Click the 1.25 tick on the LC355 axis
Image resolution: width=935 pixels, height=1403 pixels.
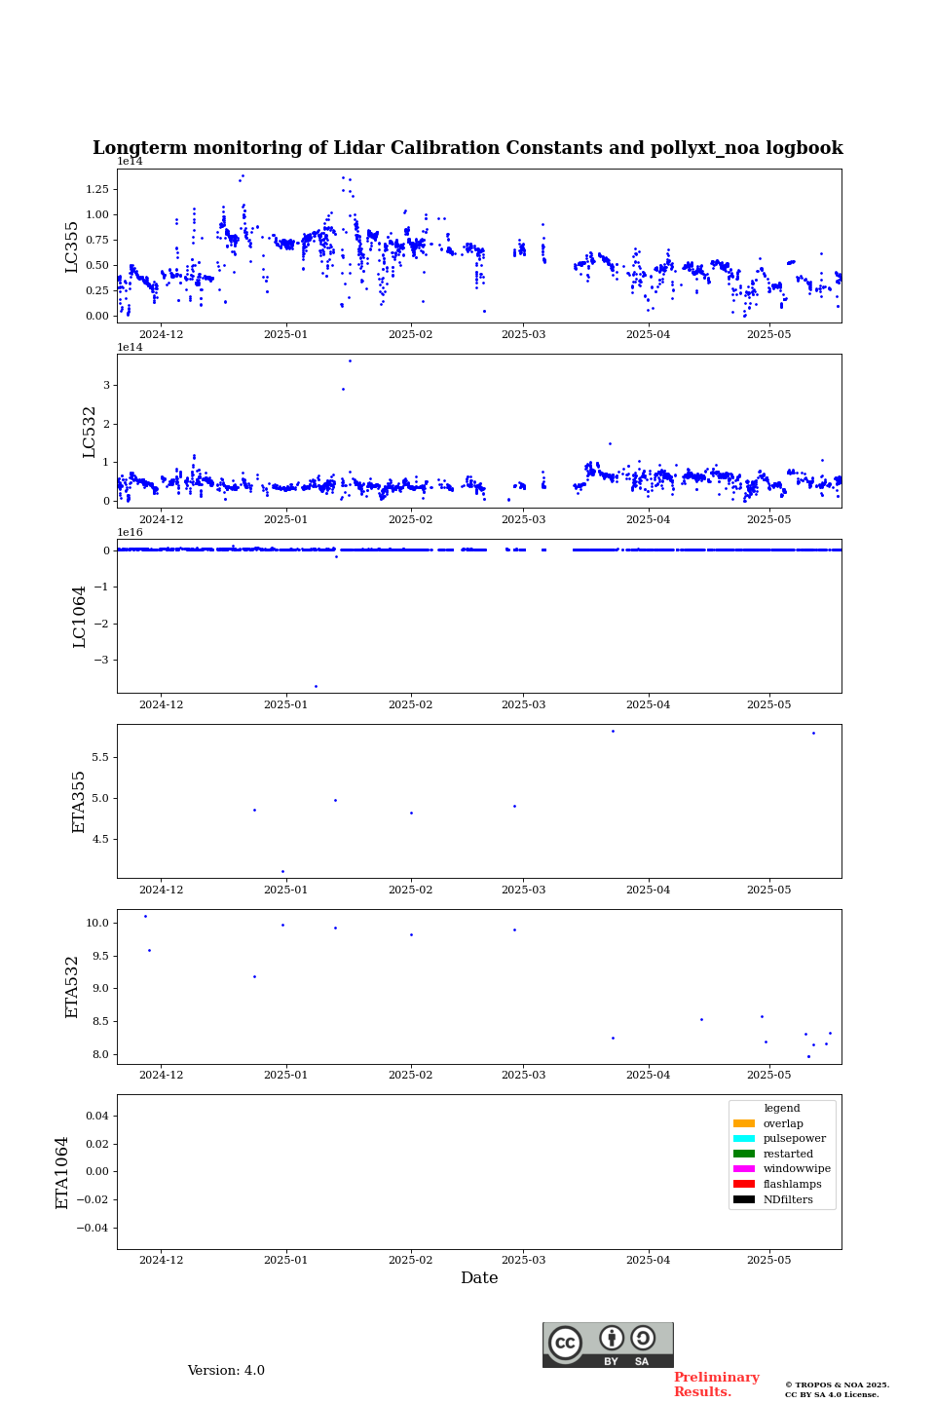tap(97, 189)
